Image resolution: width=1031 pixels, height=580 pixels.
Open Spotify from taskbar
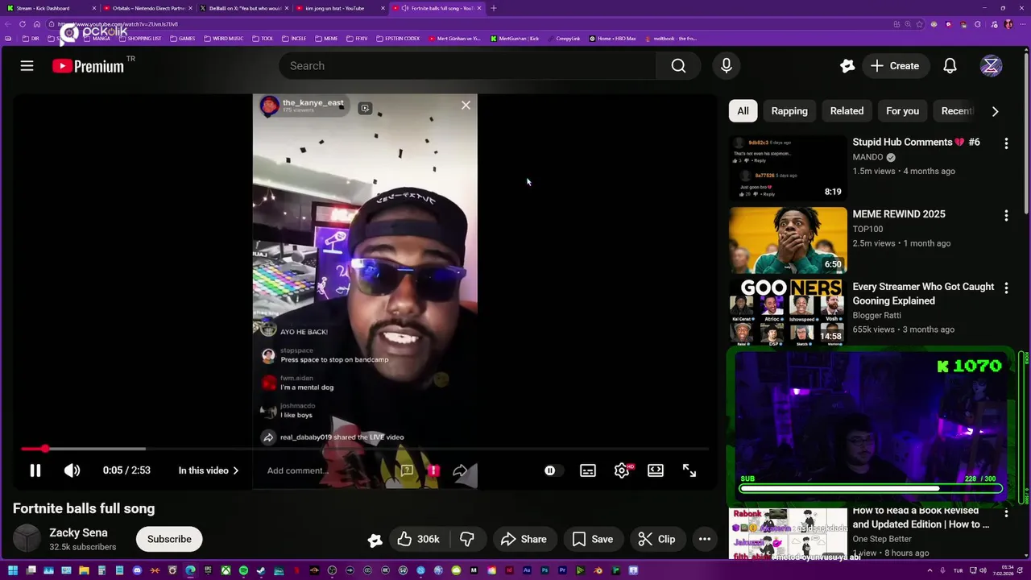click(243, 571)
